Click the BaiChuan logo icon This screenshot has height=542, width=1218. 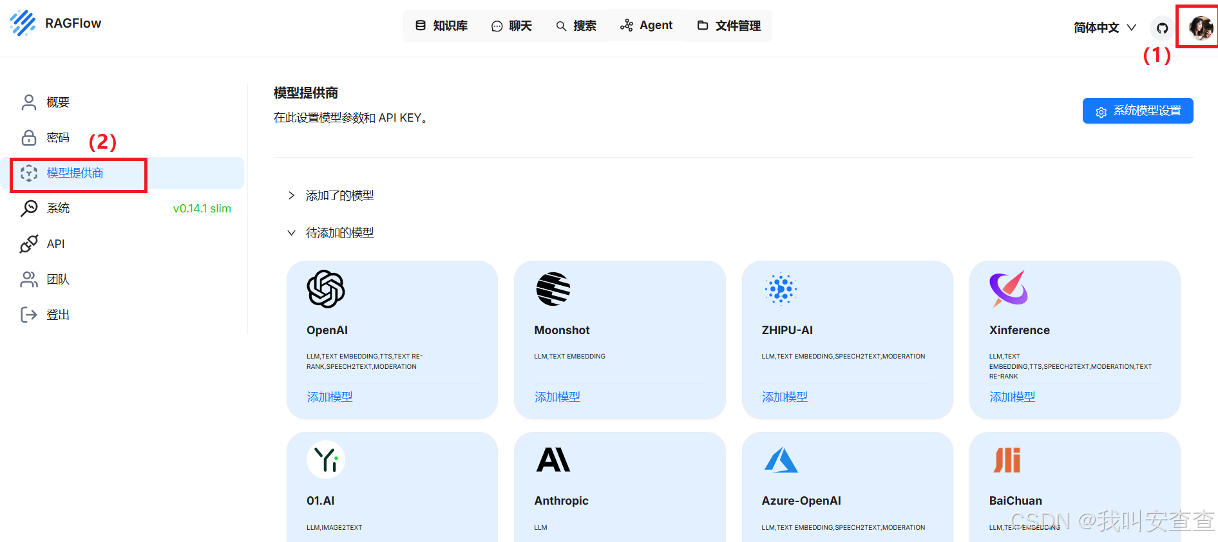(x=1008, y=460)
